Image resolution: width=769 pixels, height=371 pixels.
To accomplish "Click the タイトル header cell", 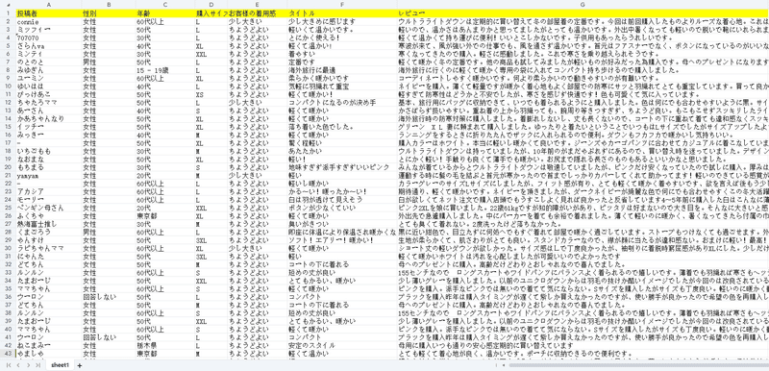I will [x=342, y=13].
